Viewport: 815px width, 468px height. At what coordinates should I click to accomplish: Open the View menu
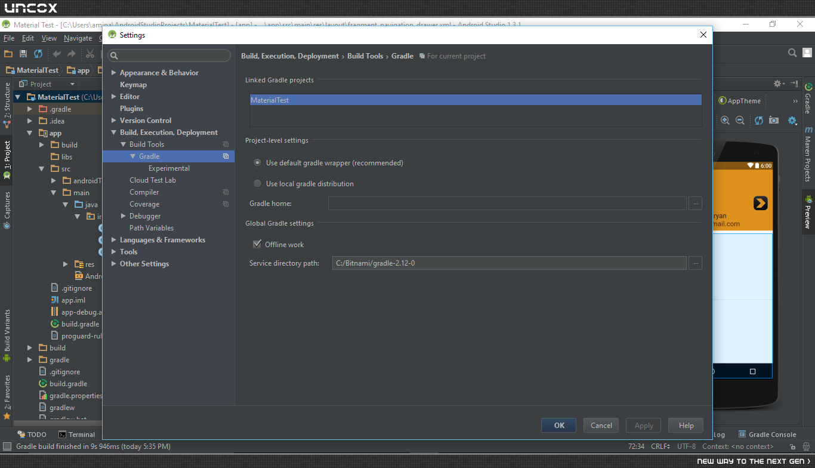click(49, 38)
